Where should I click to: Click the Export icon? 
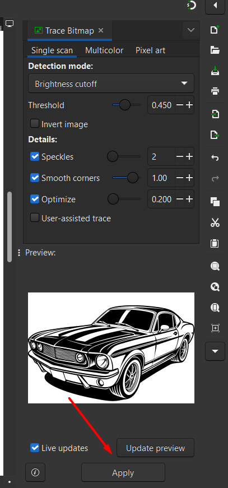click(x=215, y=135)
